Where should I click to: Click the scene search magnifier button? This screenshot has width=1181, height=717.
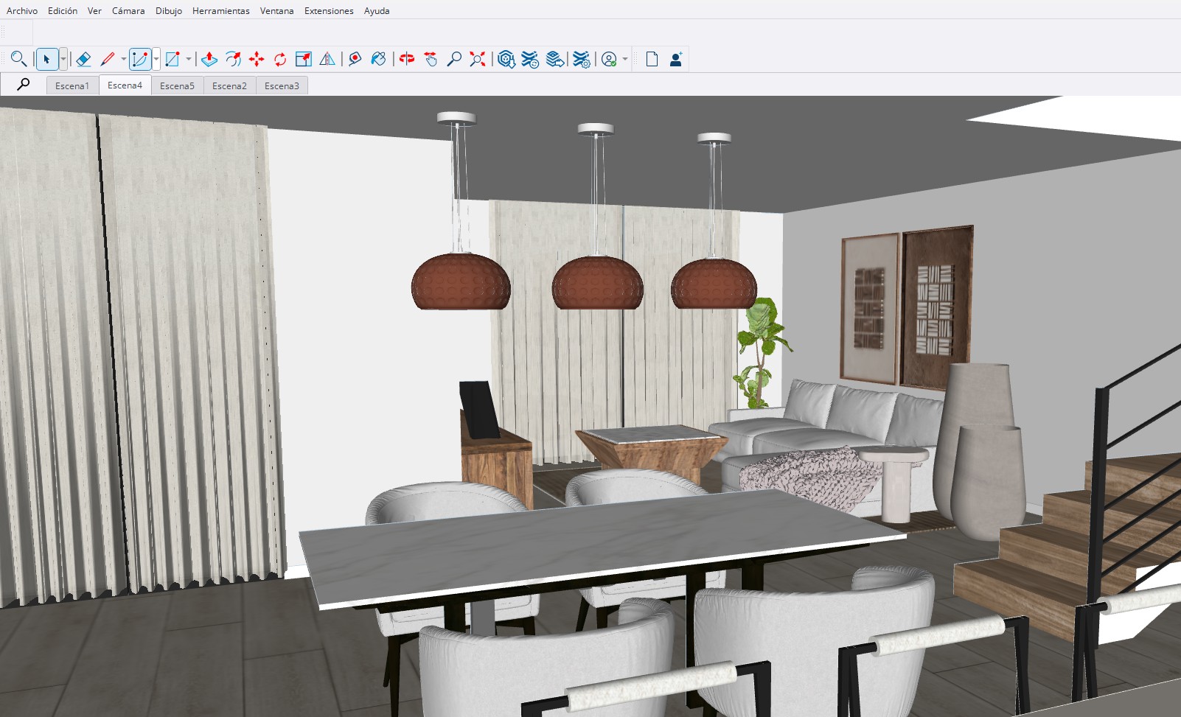click(24, 85)
